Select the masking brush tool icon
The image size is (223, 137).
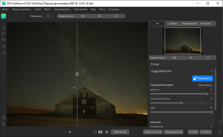[3, 34]
